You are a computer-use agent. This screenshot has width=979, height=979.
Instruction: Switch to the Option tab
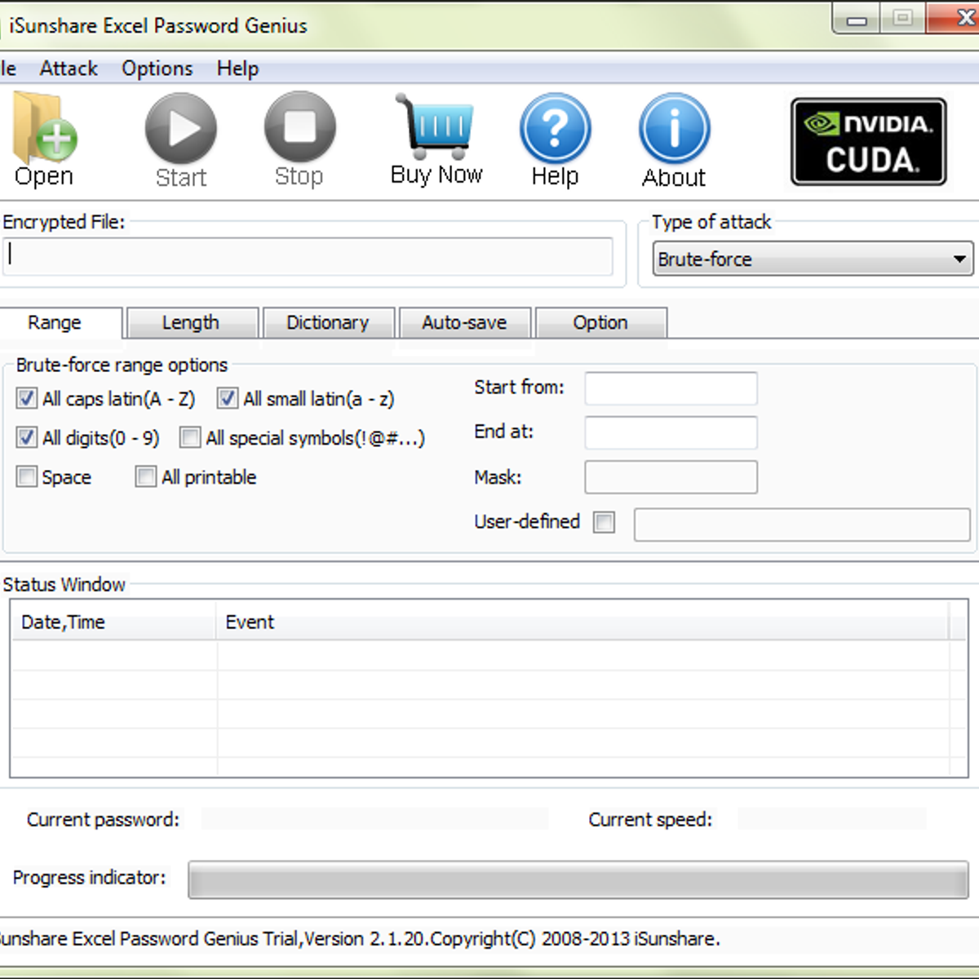601,322
